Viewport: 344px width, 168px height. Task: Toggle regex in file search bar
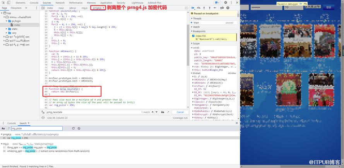coord(168,112)
